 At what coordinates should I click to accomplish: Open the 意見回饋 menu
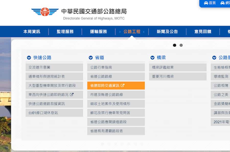(x=203, y=32)
